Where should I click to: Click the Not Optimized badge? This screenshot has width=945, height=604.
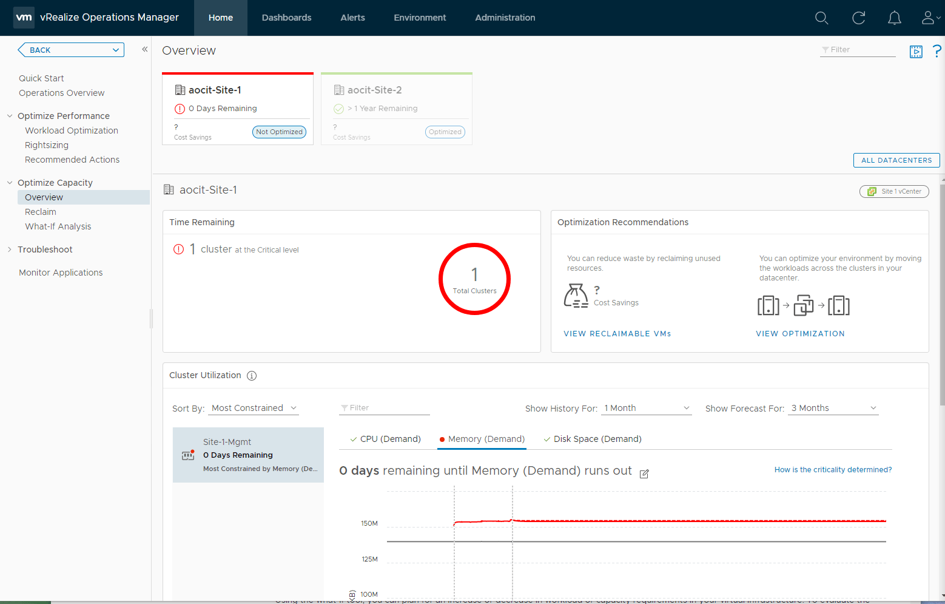click(279, 132)
